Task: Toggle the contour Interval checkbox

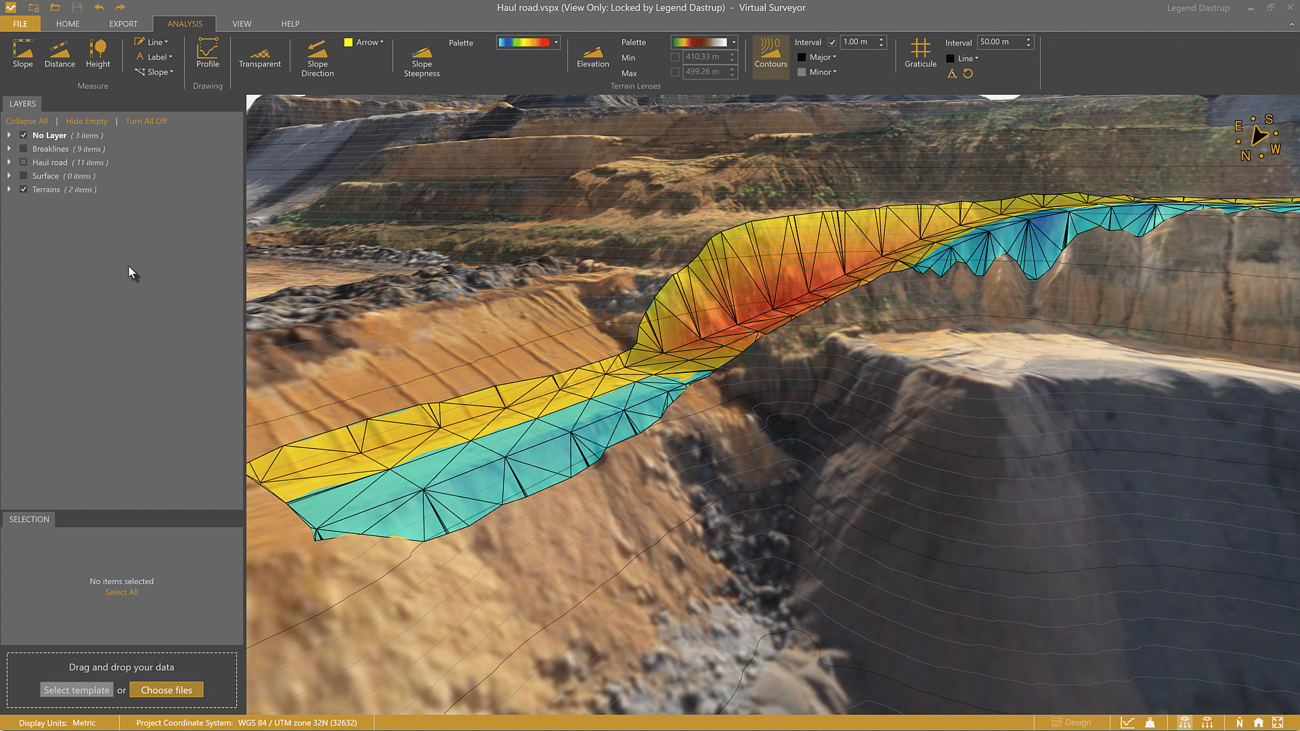Action: pyautogui.click(x=832, y=42)
